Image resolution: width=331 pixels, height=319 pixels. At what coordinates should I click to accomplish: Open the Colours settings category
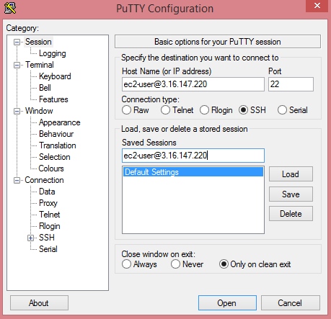[51, 169]
